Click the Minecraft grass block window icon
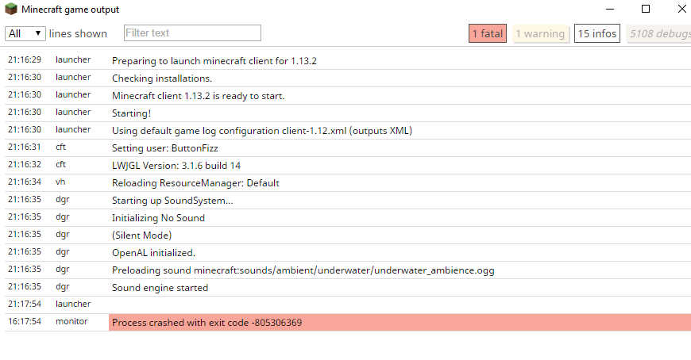Image resolution: width=691 pixels, height=360 pixels. click(x=10, y=10)
